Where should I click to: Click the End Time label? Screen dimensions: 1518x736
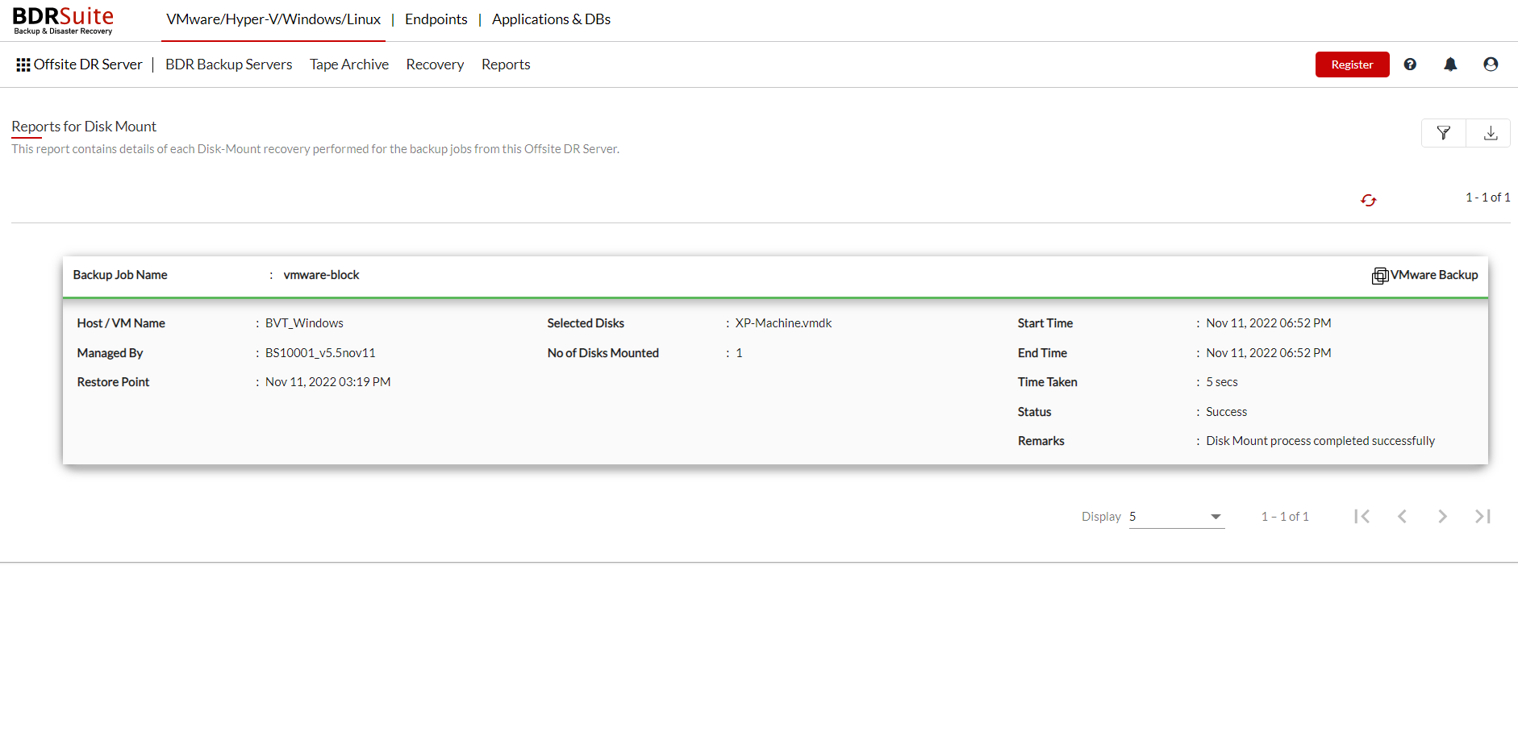pos(1042,353)
